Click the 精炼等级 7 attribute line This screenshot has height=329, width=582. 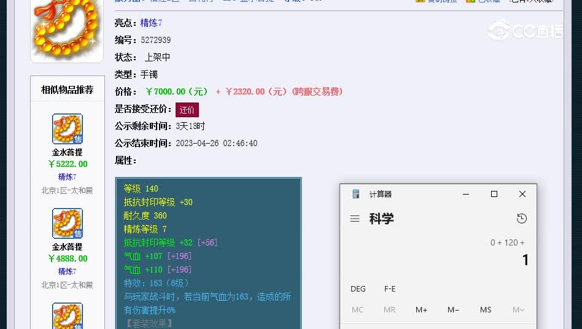145,229
